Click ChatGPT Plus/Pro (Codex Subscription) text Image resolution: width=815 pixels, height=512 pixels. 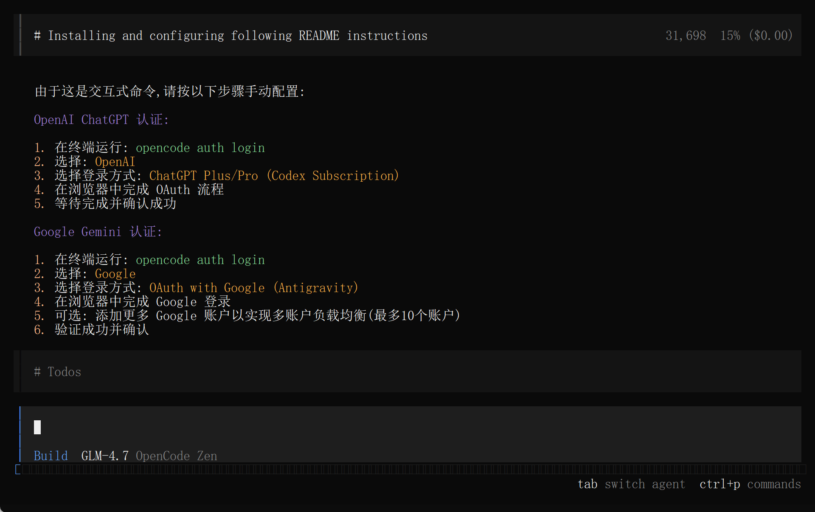[x=274, y=176]
